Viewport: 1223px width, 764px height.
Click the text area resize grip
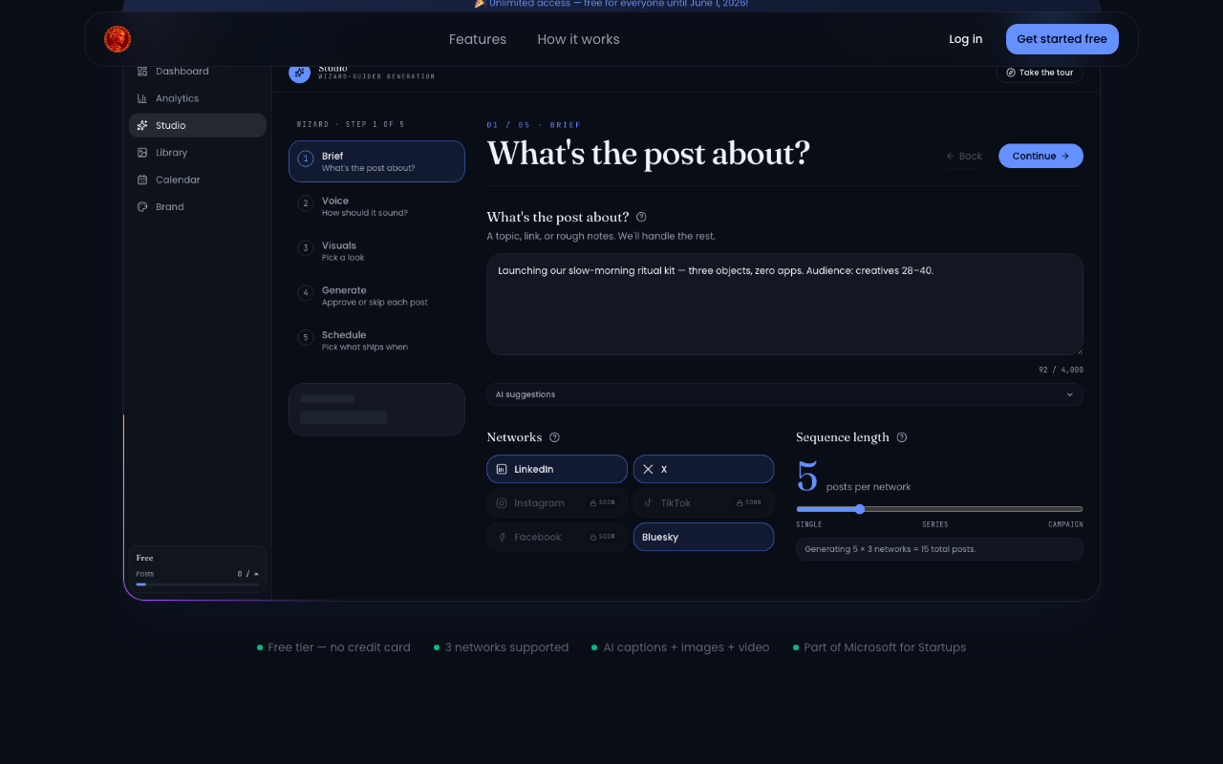(1079, 350)
